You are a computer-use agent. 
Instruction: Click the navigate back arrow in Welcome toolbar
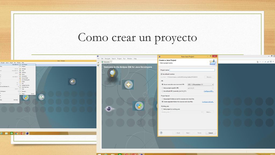(x=260, y=62)
